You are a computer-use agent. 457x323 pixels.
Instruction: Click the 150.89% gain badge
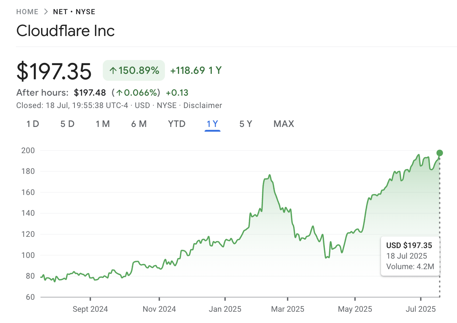134,70
